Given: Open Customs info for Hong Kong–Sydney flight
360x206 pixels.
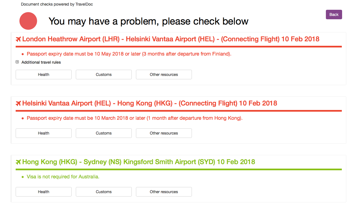Looking at the screenshot, I should point(104,192).
